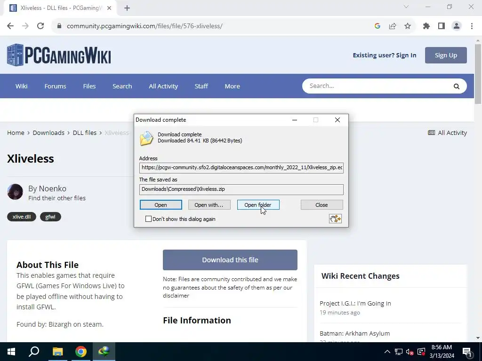Click Internet Download Manager taskbar icon
The width and height of the screenshot is (482, 361).
(x=104, y=352)
